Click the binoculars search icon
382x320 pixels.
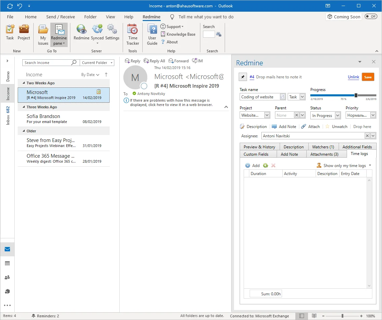[219, 34]
